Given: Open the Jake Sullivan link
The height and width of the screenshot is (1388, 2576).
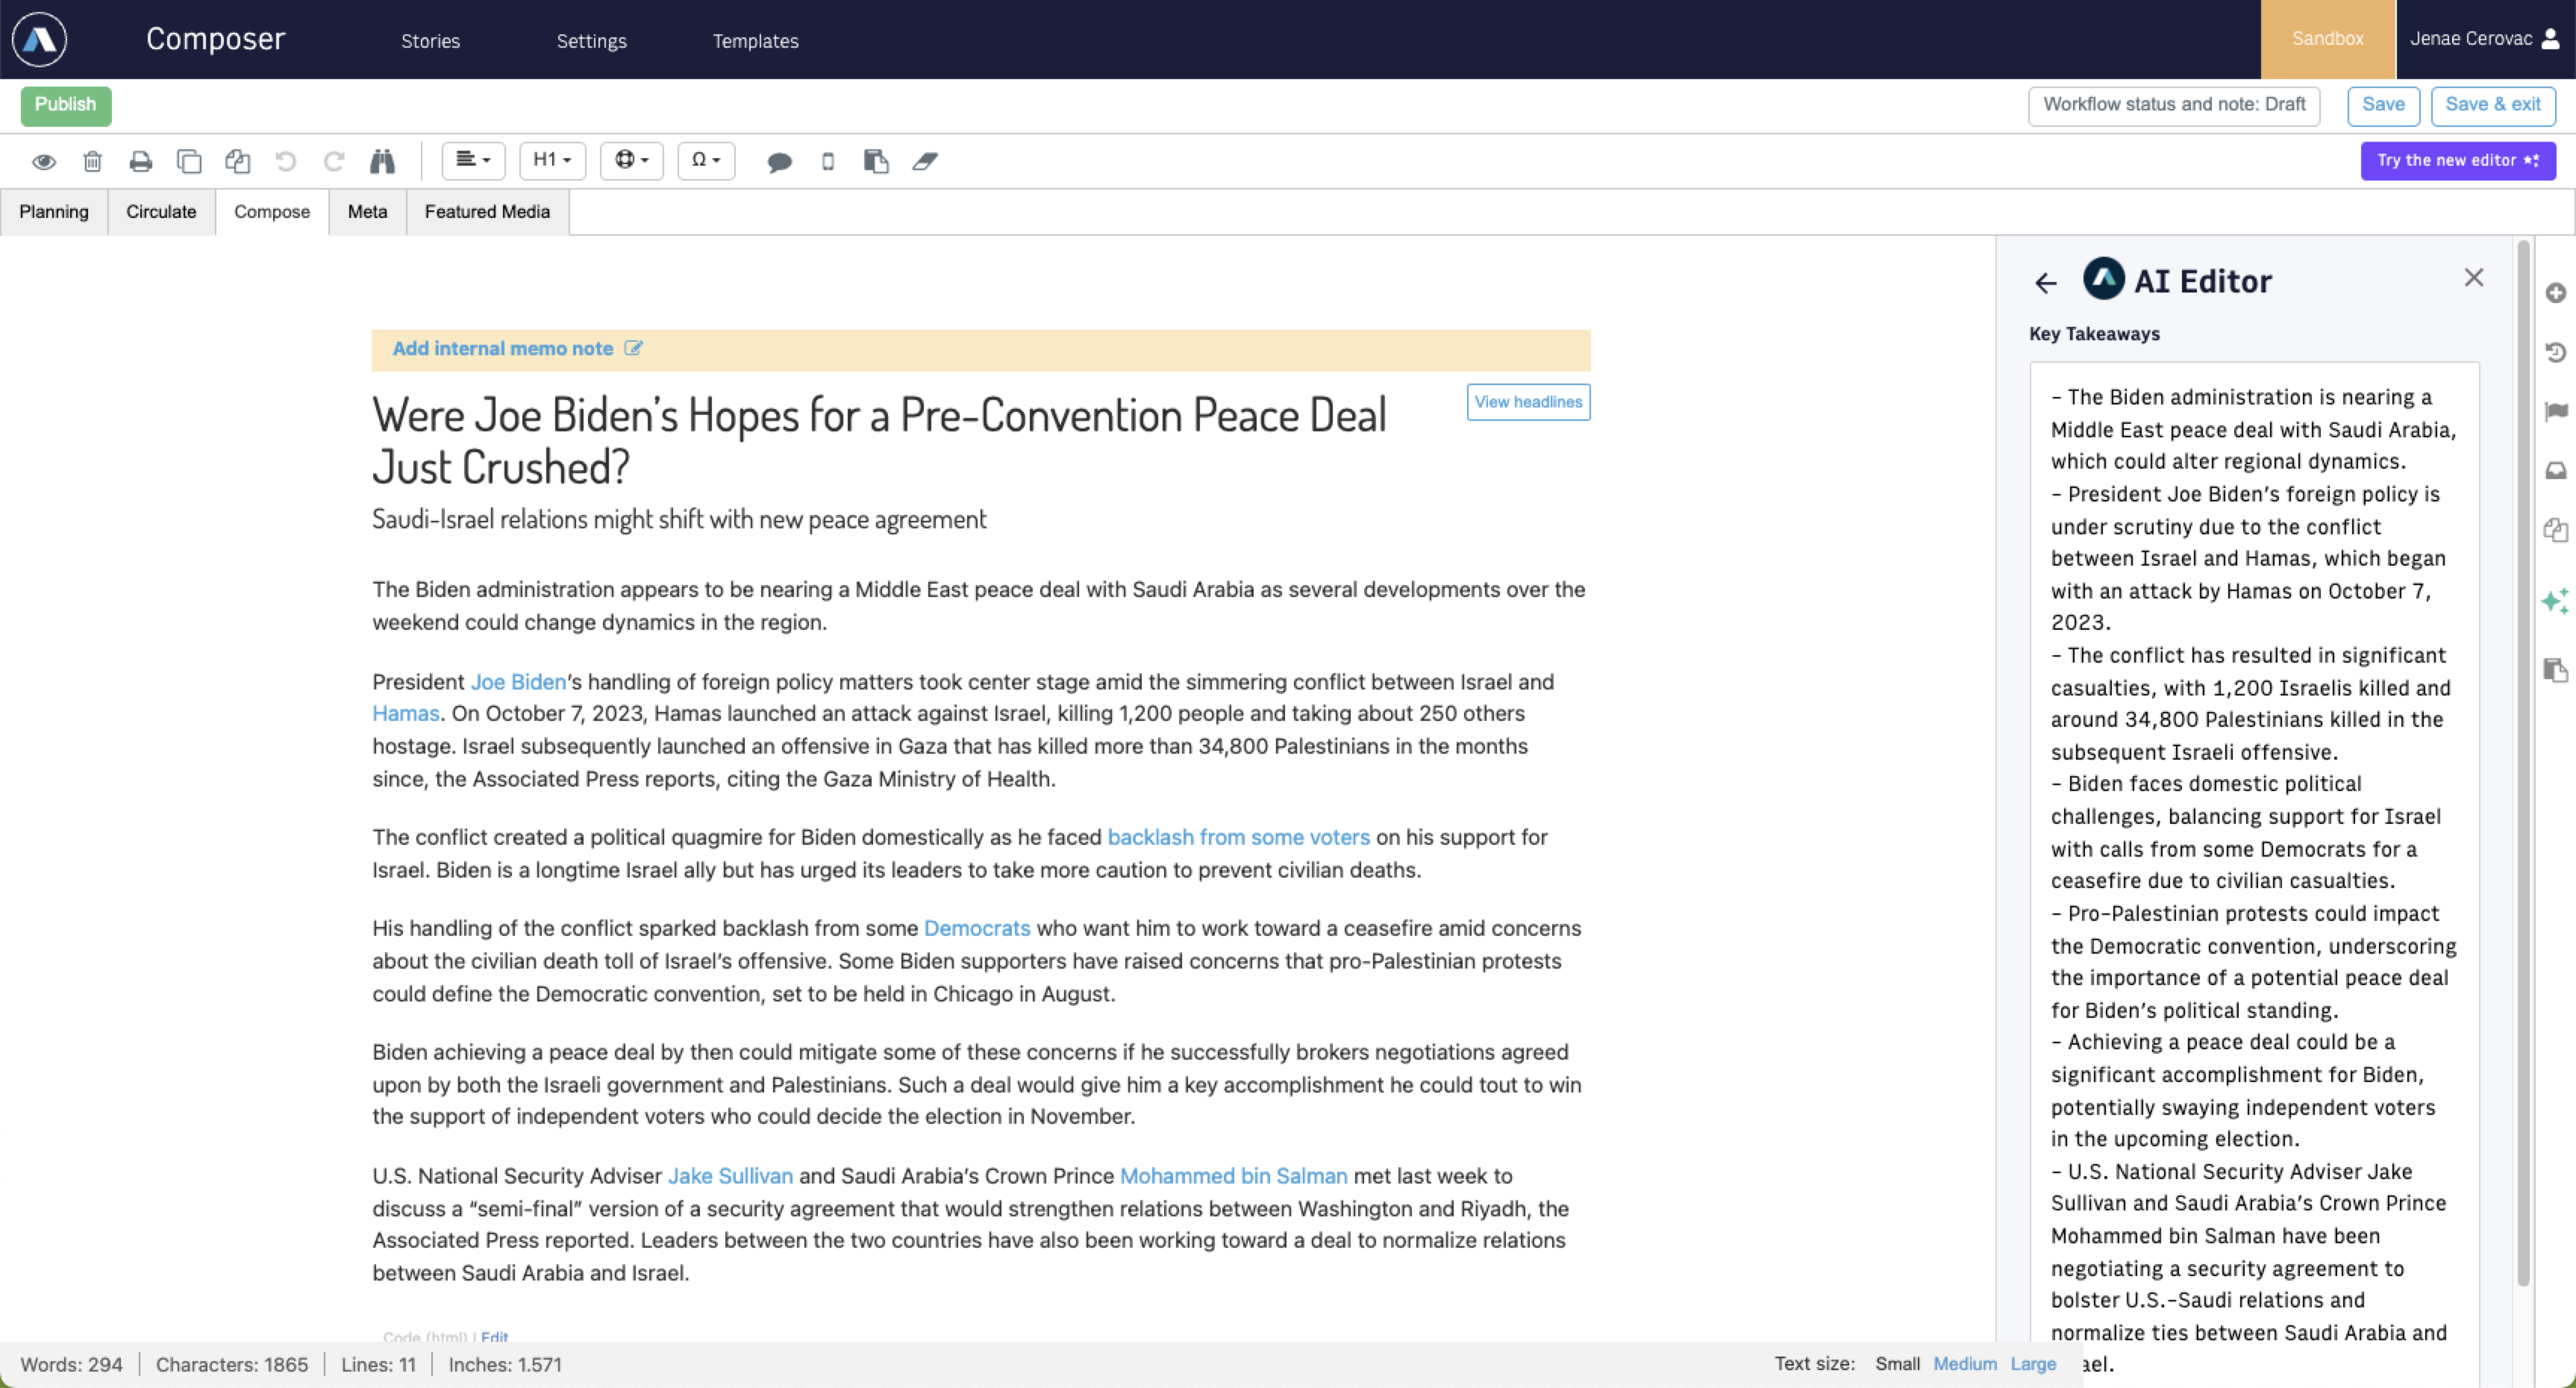Looking at the screenshot, I should click(730, 1177).
